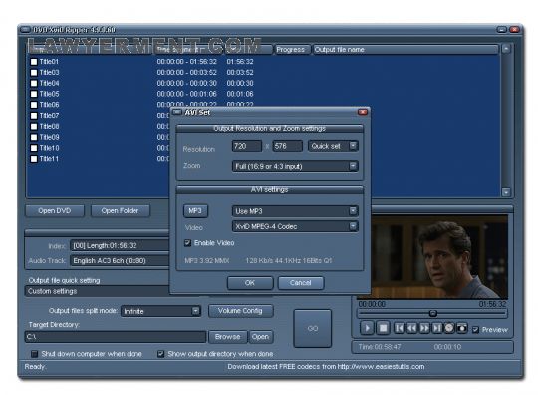Click the resolution width field showing 720
The height and width of the screenshot is (395, 538).
[247, 146]
